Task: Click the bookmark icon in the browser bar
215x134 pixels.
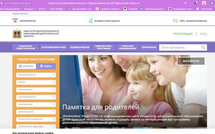Action: point(186,3)
